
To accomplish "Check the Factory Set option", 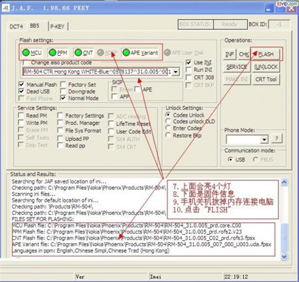I will pos(63,84).
